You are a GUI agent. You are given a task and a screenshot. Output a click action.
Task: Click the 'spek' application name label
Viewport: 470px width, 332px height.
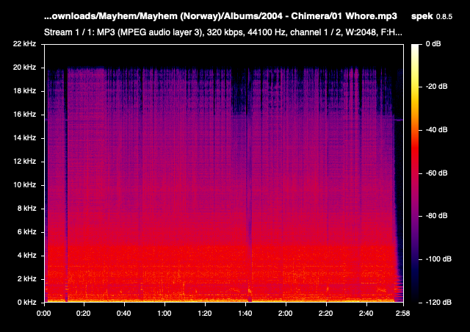pos(422,16)
